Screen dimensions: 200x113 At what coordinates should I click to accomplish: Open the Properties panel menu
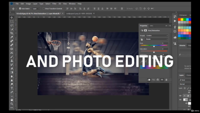(170, 26)
